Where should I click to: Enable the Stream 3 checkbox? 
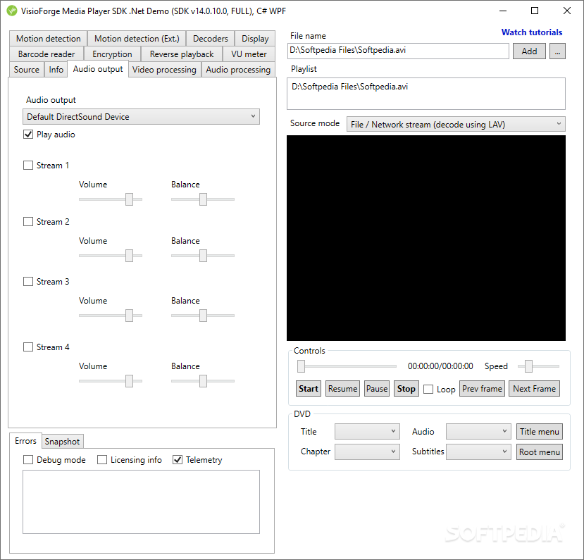pos(28,282)
